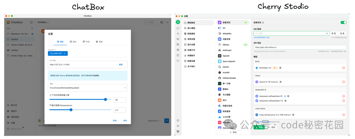Select 显示设置 in Cherry Studio settings menu
Image resolution: width=355 pixels, height=139 pixels.
coord(198,44)
